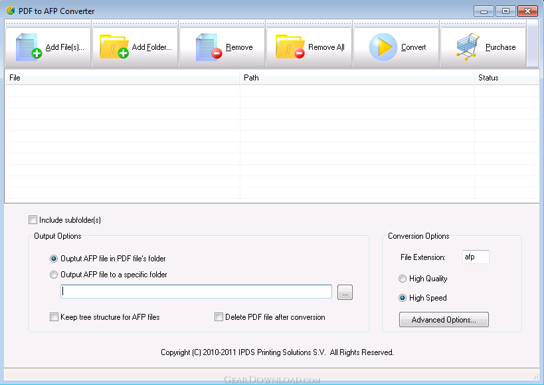
Task: Click the Add File(s) toolbar button
Action: (x=48, y=47)
